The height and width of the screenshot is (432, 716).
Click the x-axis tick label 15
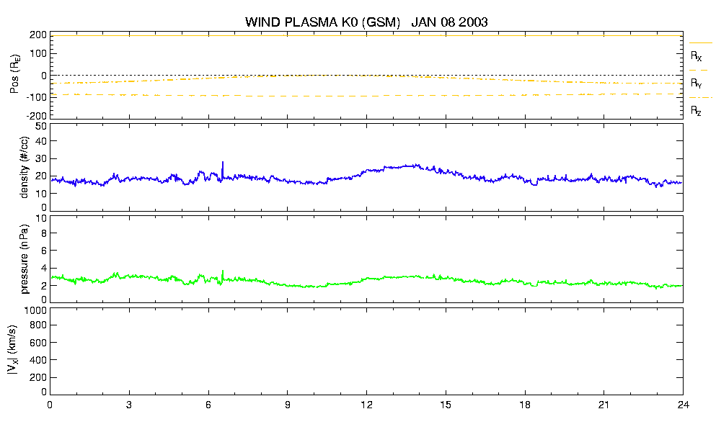point(445,405)
